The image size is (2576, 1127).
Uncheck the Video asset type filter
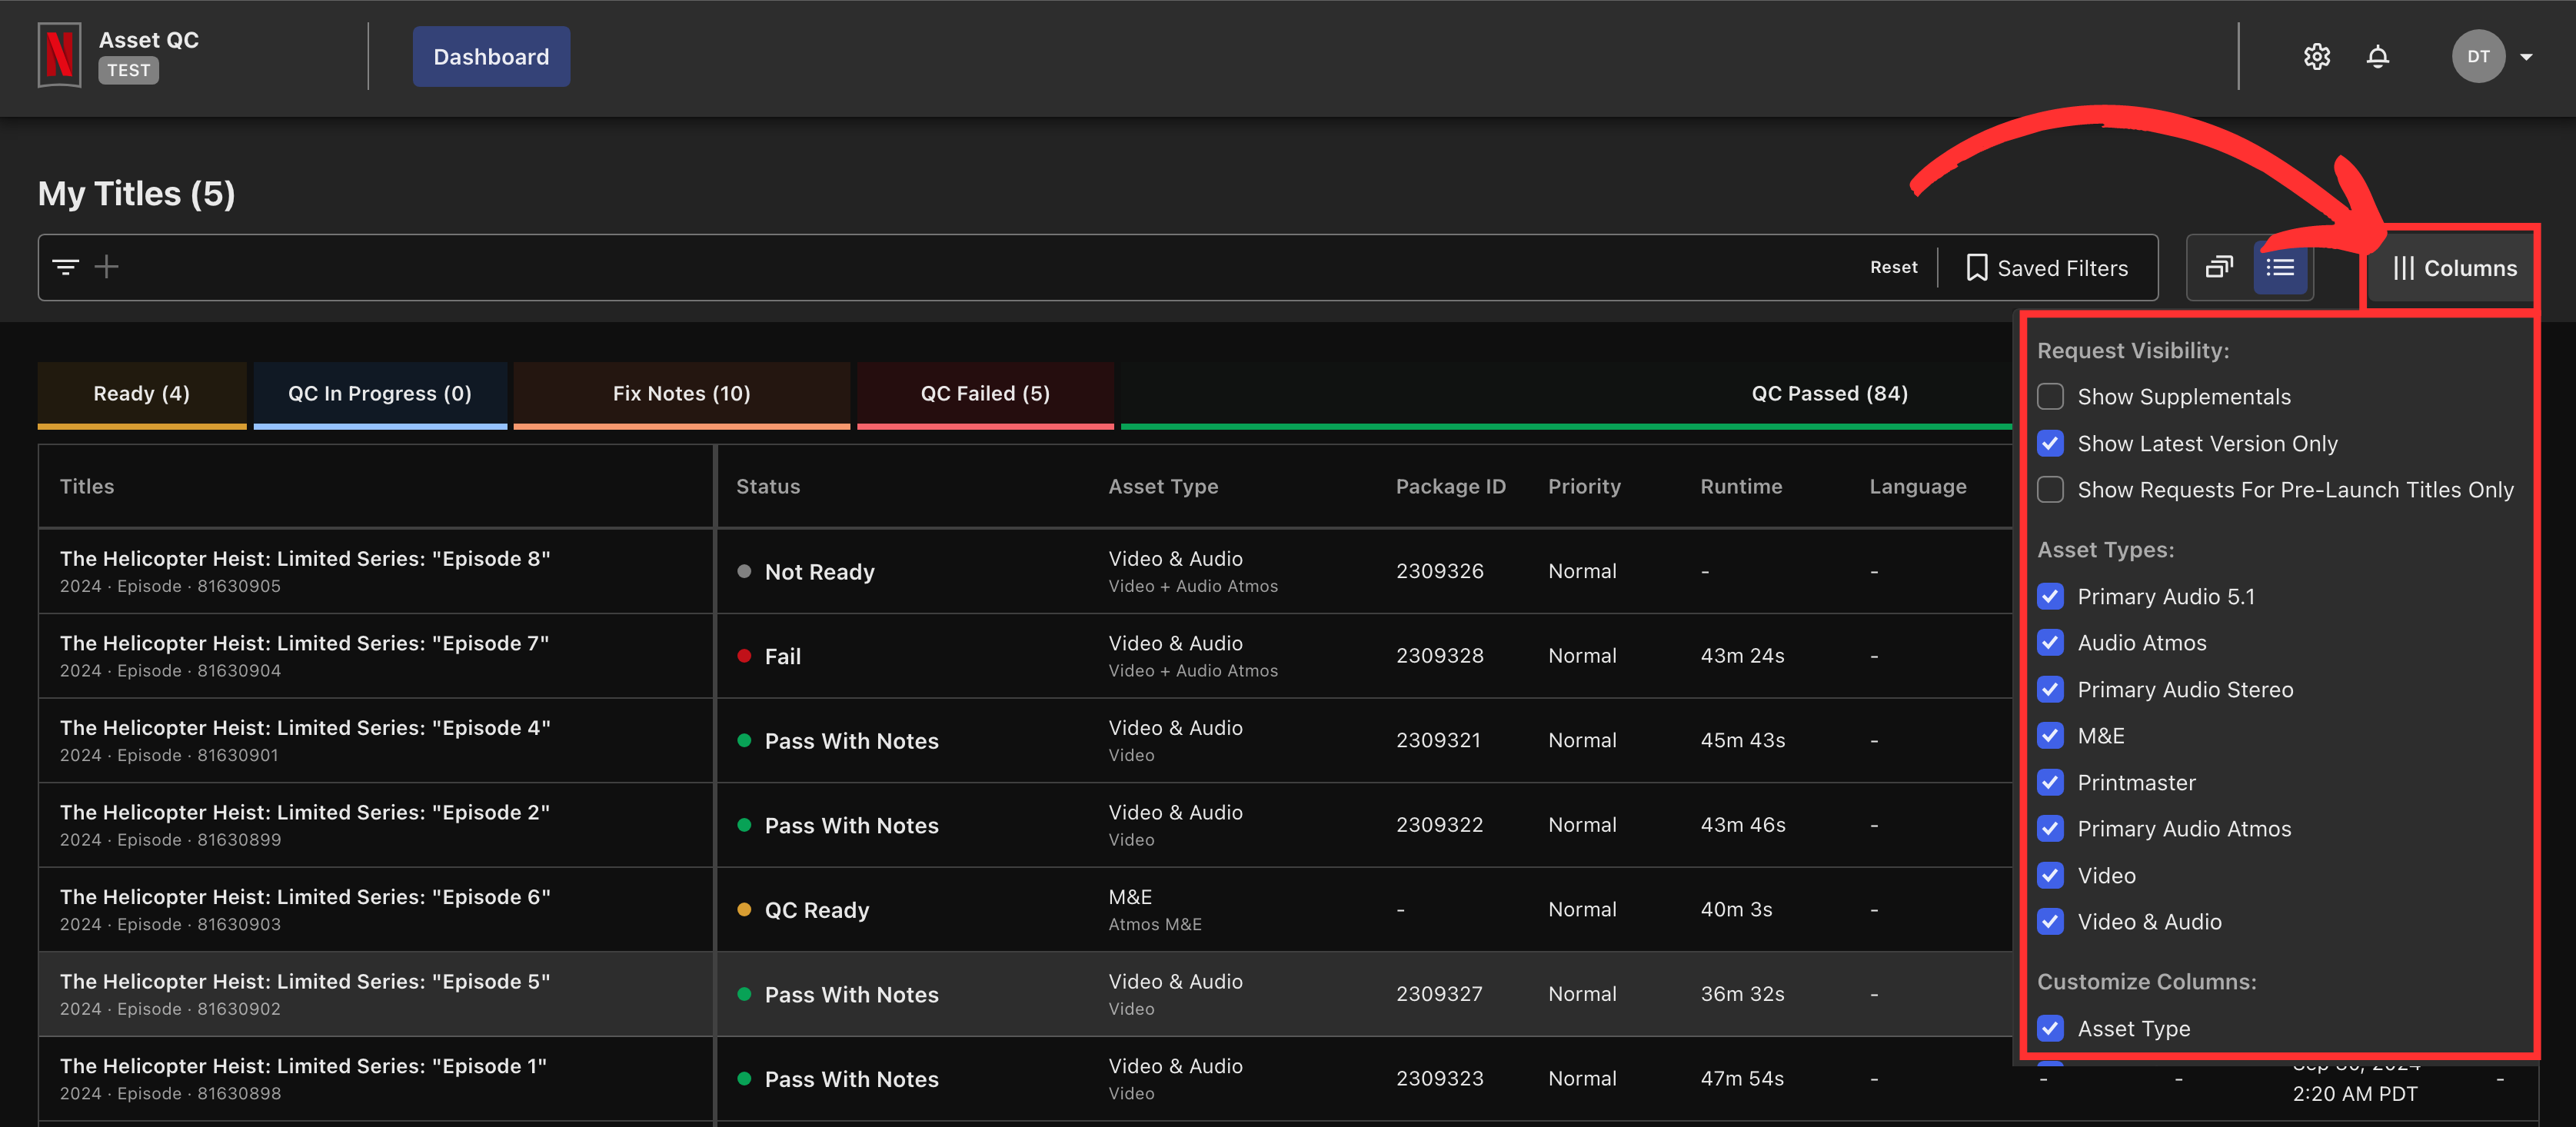(x=2050, y=874)
